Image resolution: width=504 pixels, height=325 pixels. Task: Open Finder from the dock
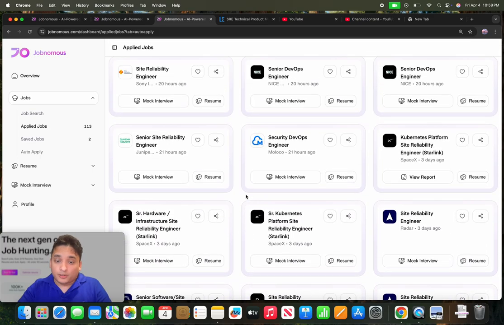24,312
